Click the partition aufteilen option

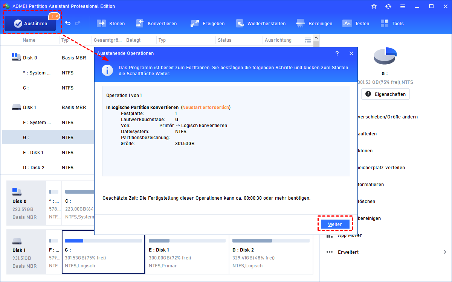(367, 134)
